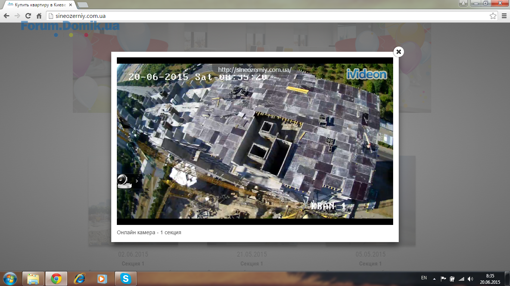Bookmark the page with the star icon
510x286 pixels.
click(493, 16)
